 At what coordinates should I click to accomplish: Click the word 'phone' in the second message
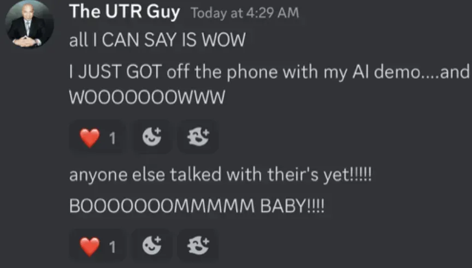click(x=252, y=72)
